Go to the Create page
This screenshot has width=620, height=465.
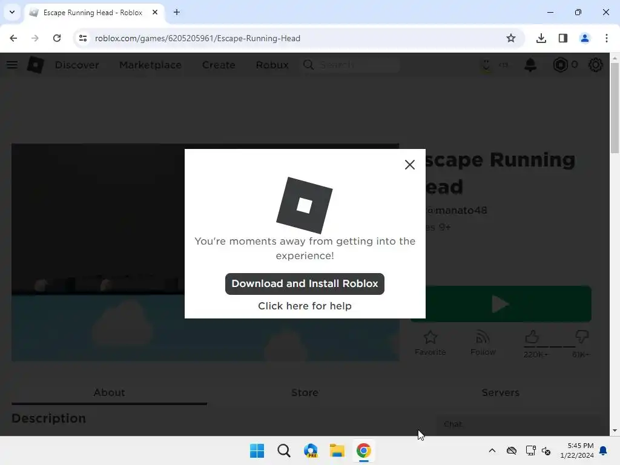(219, 65)
